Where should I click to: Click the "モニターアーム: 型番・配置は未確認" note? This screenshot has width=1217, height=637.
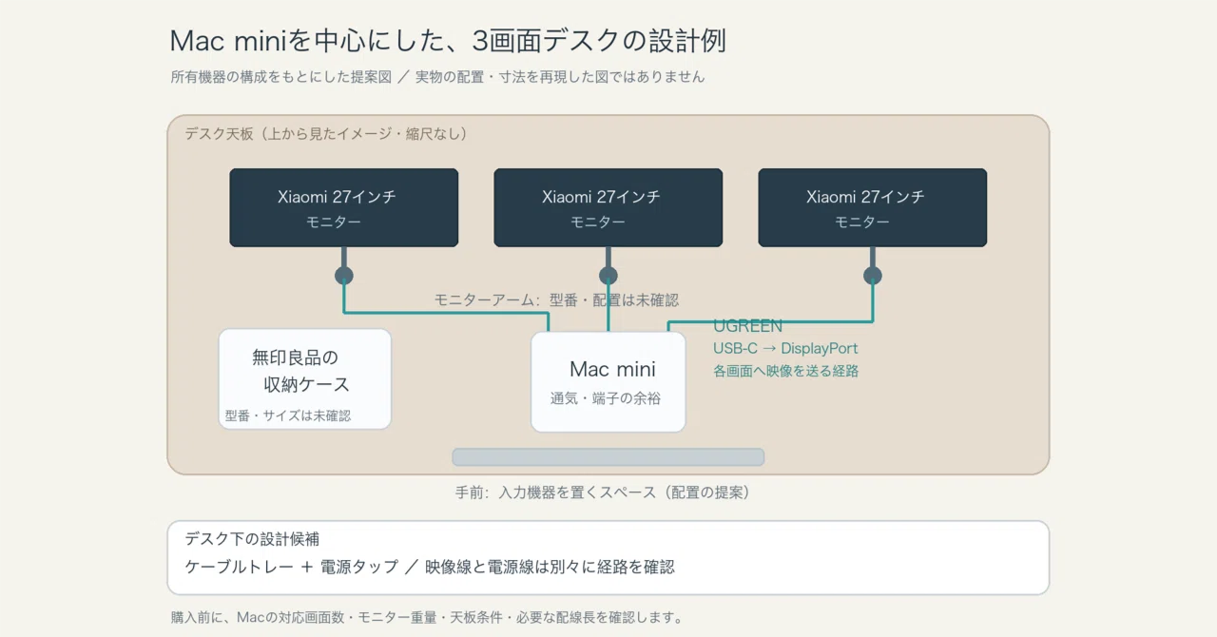tap(556, 299)
